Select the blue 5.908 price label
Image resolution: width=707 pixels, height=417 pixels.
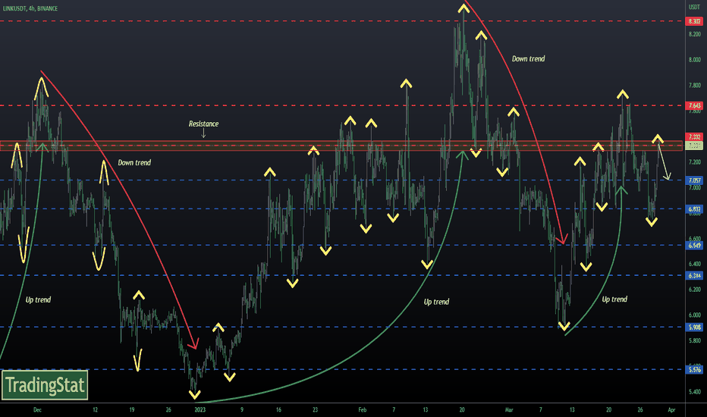click(694, 328)
